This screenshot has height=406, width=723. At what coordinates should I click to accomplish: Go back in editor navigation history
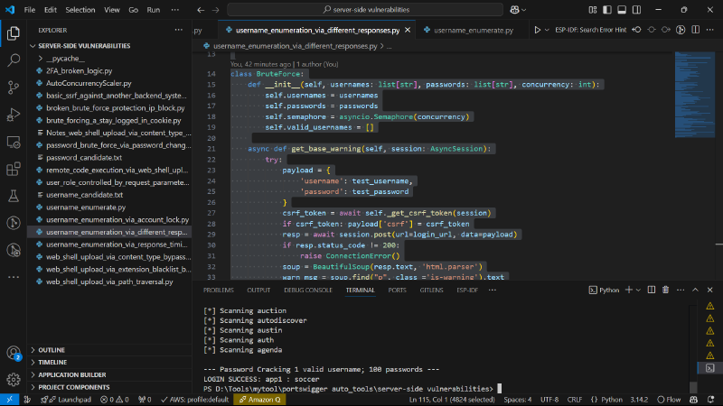(x=201, y=10)
